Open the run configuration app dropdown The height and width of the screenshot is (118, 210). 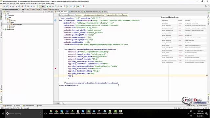point(43,7)
